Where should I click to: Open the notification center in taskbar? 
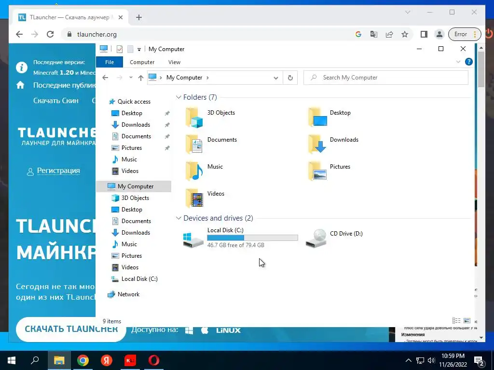(x=479, y=360)
